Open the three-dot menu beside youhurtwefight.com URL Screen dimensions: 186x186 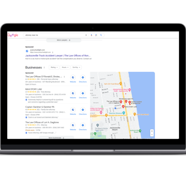[53, 52]
